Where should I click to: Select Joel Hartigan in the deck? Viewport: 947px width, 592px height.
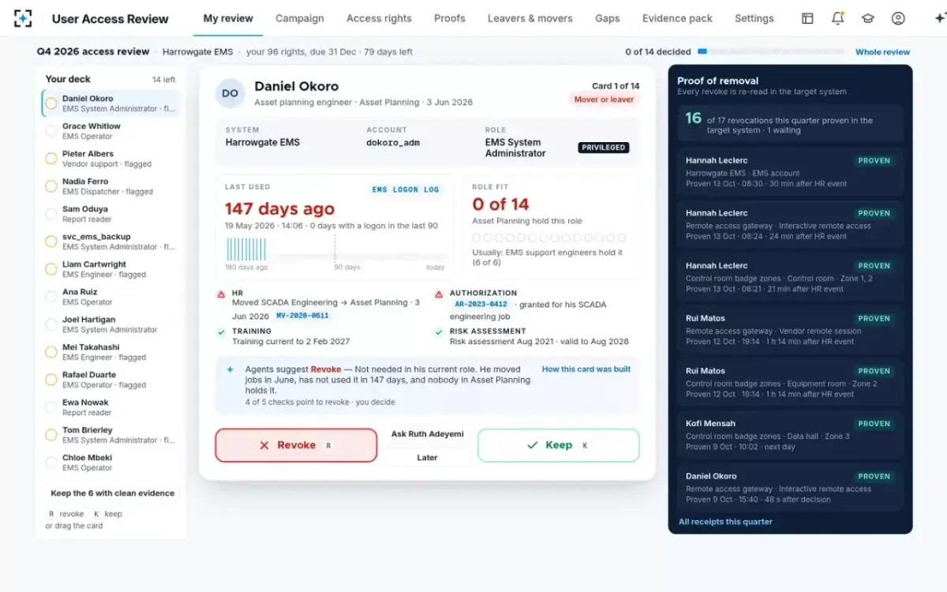point(110,324)
